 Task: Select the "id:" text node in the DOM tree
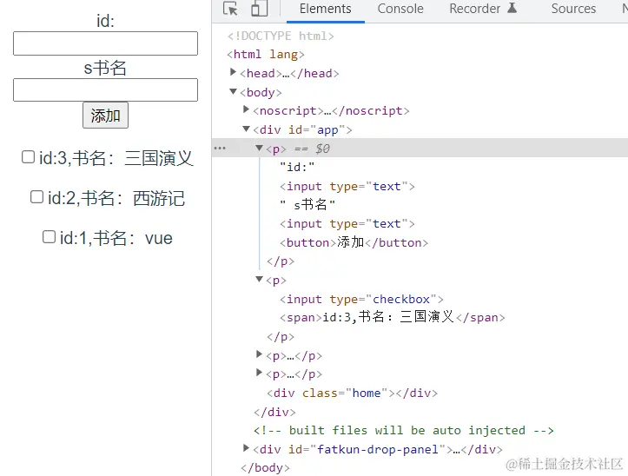tap(297, 167)
